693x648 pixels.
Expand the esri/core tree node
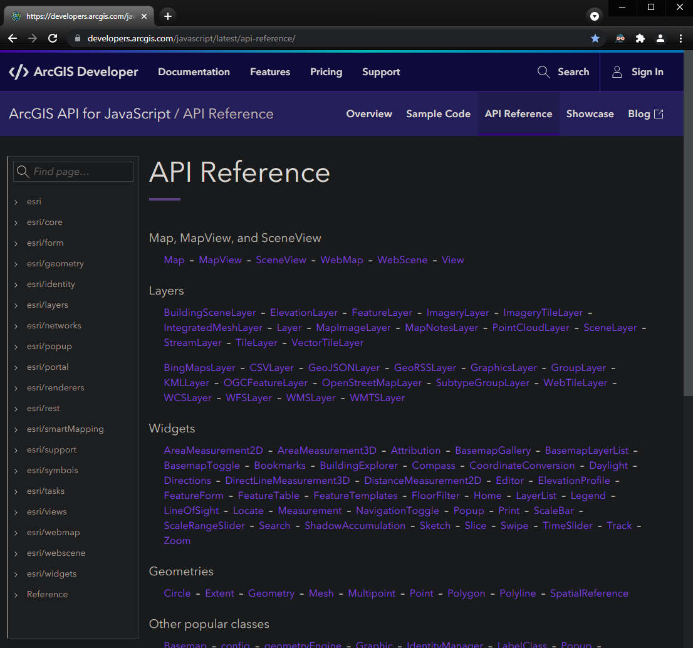(x=16, y=222)
